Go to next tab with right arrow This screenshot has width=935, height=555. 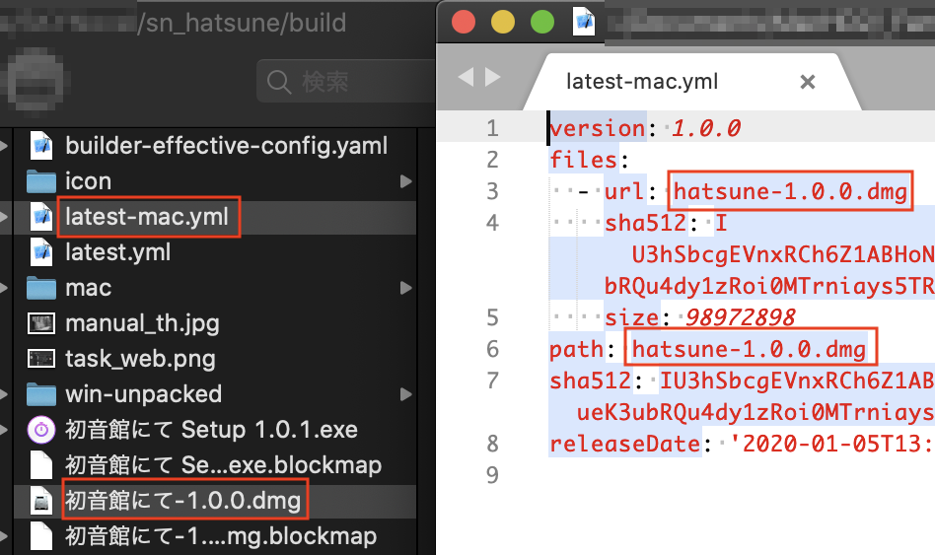point(492,77)
